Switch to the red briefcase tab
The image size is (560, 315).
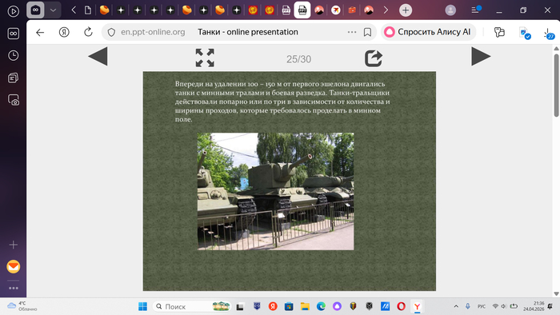[352, 10]
